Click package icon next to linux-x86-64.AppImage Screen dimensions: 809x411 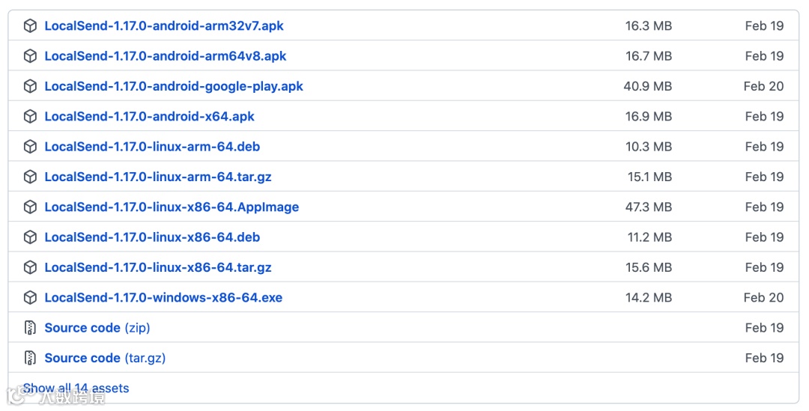31,207
